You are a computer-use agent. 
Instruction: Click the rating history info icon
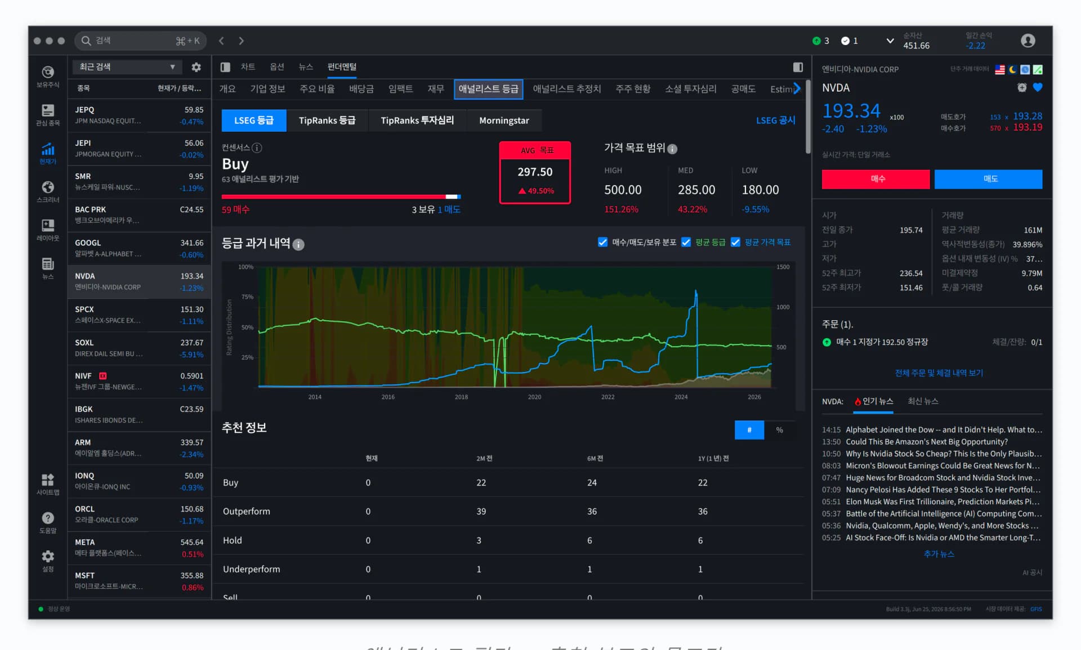298,244
